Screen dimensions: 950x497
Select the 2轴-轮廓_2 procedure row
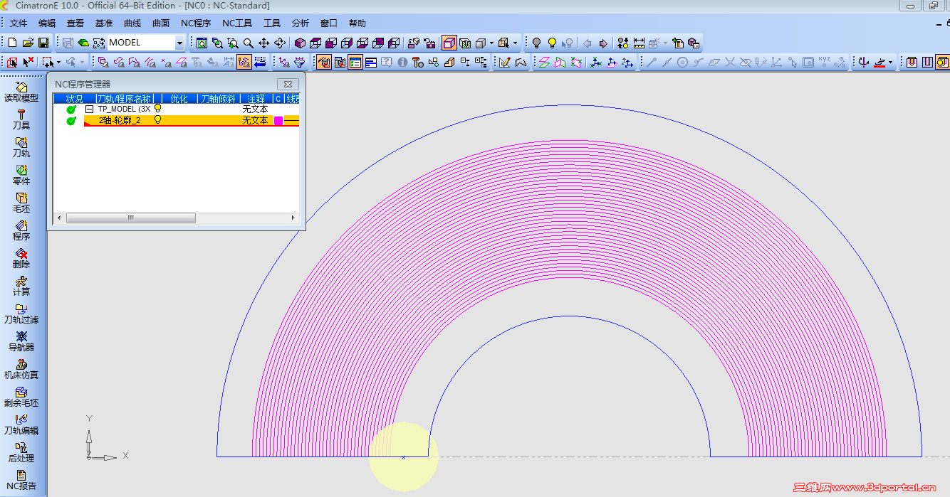(192, 121)
